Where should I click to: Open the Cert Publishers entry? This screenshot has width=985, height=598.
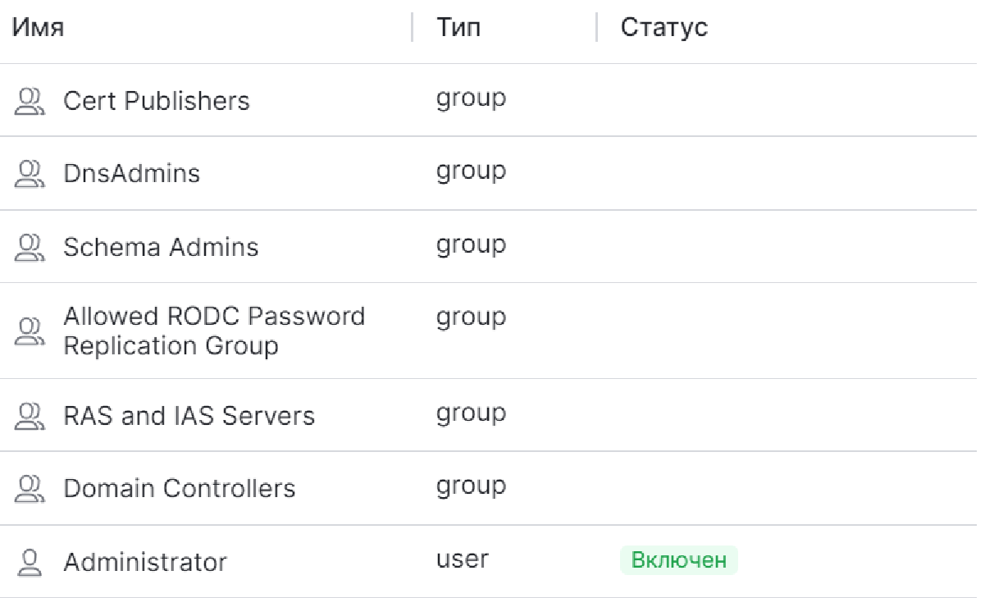click(x=157, y=101)
